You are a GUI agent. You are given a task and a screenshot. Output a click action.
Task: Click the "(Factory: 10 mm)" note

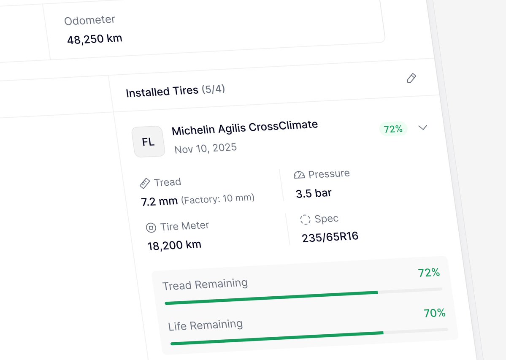pos(218,199)
